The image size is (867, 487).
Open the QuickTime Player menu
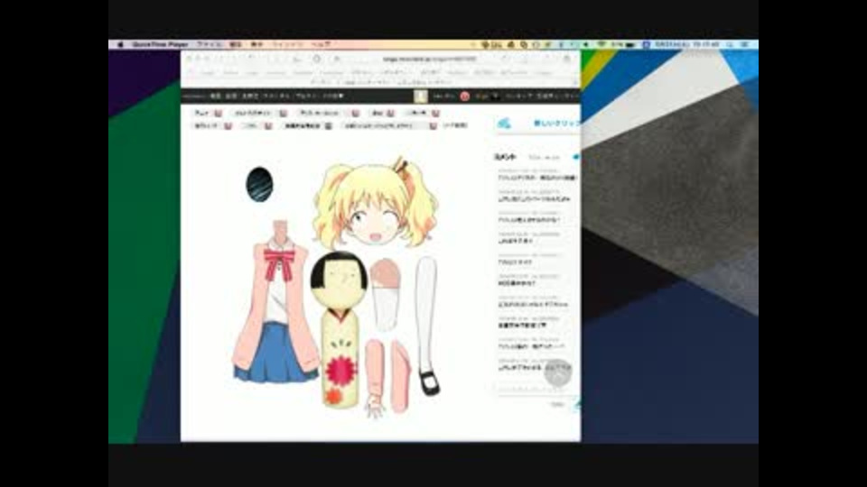pos(161,44)
